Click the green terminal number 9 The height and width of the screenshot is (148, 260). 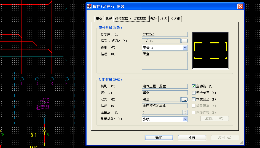pos(48,135)
